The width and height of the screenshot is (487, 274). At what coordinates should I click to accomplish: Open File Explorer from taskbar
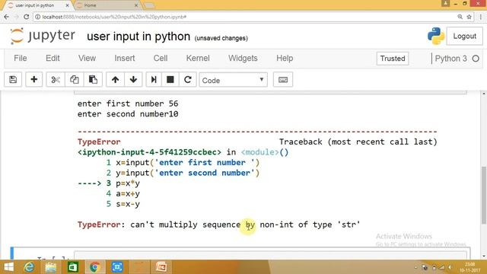(x=51, y=267)
